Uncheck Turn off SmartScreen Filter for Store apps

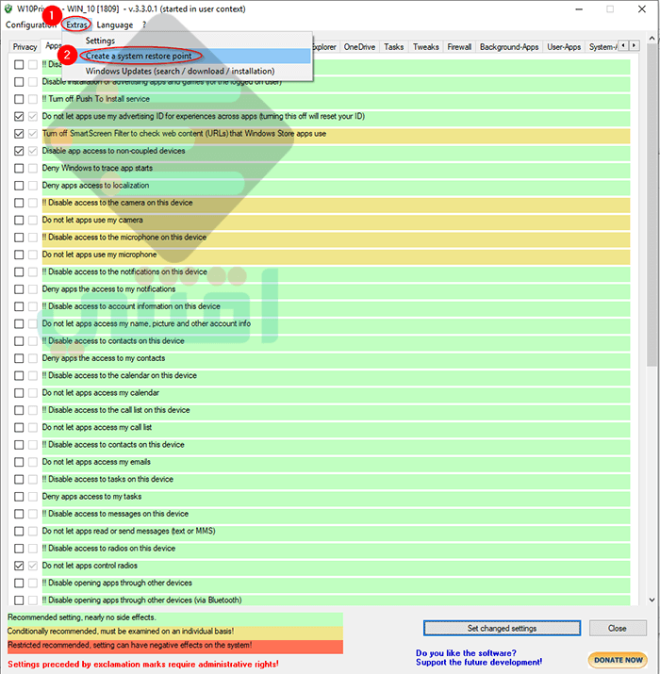pos(19,134)
